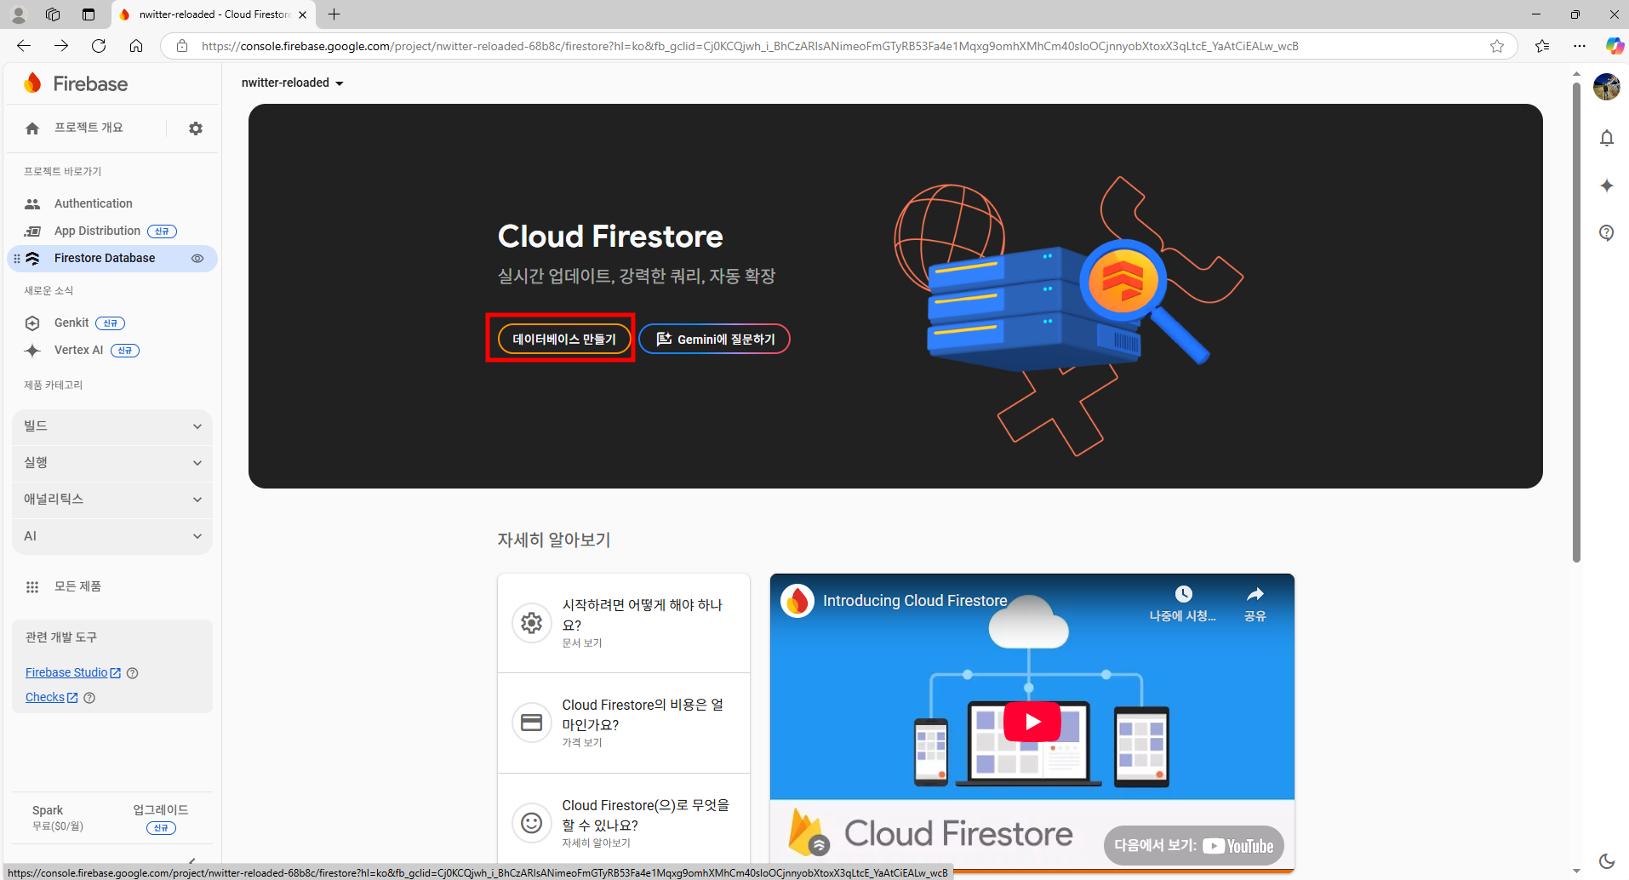Screen dimensions: 1629x880
Task: Expand the 애널리틱스 category
Action: [112, 500]
